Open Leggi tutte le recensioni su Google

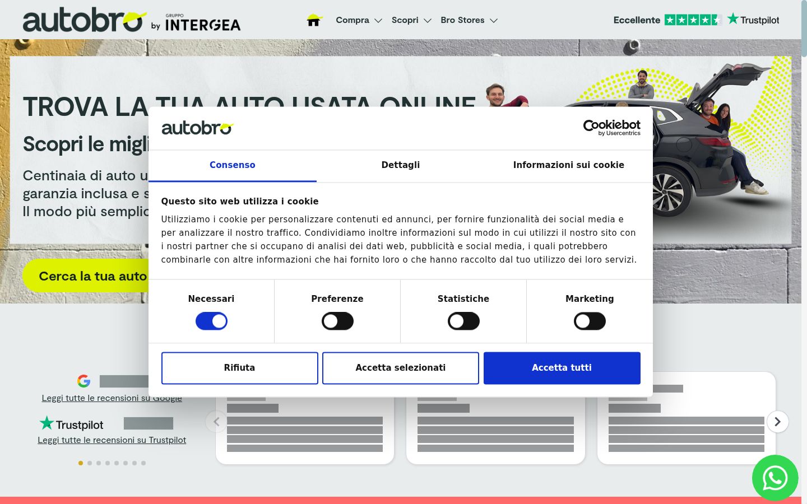pos(112,398)
